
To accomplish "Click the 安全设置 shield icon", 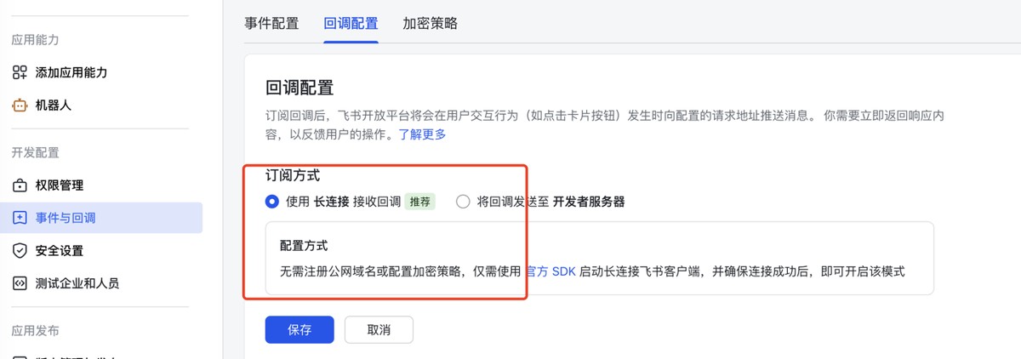I will click(20, 251).
